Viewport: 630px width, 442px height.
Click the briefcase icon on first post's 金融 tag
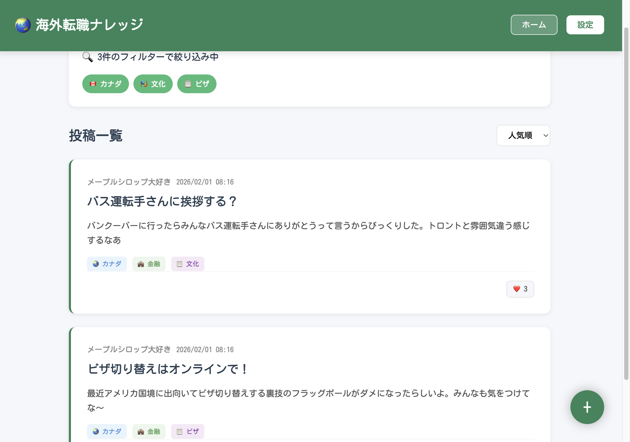141,264
